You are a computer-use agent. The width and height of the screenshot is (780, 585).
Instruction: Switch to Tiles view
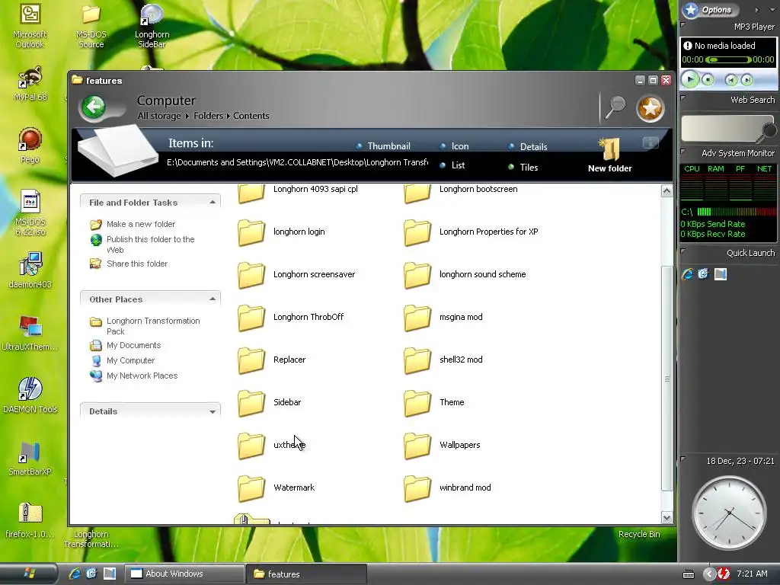click(523, 168)
